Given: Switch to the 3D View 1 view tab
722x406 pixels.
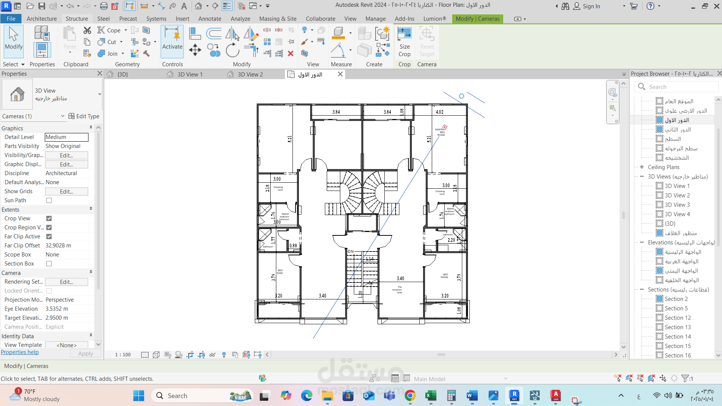Looking at the screenshot, I should 190,74.
